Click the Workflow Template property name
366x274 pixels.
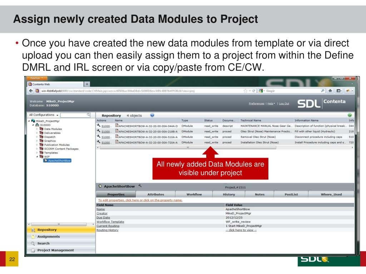(x=110, y=222)
